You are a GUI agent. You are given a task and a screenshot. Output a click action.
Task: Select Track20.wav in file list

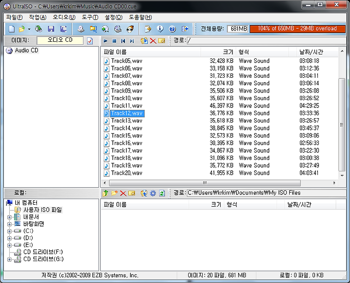coord(126,173)
